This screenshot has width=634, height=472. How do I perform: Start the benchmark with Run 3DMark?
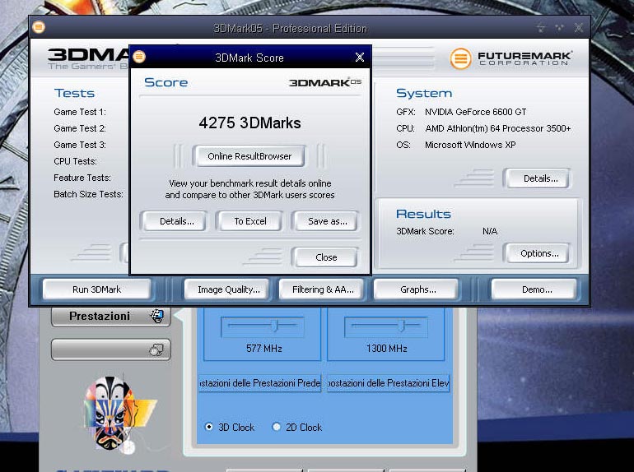[96, 289]
